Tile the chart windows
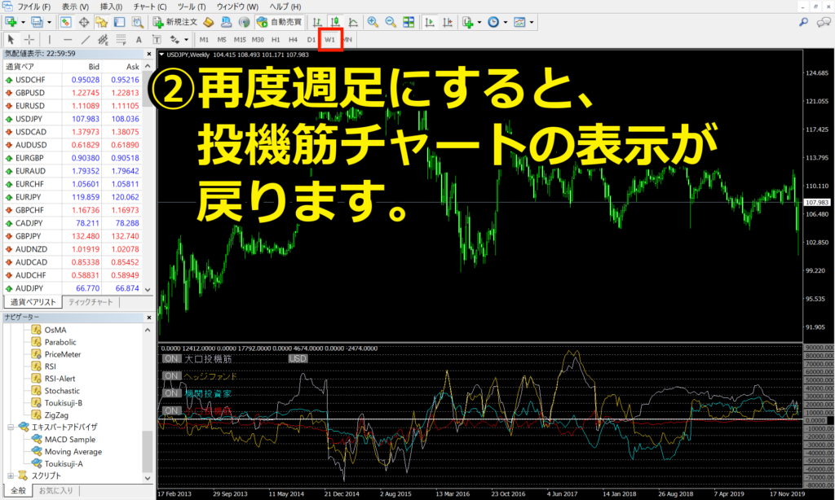This screenshot has width=835, height=500. tap(409, 22)
